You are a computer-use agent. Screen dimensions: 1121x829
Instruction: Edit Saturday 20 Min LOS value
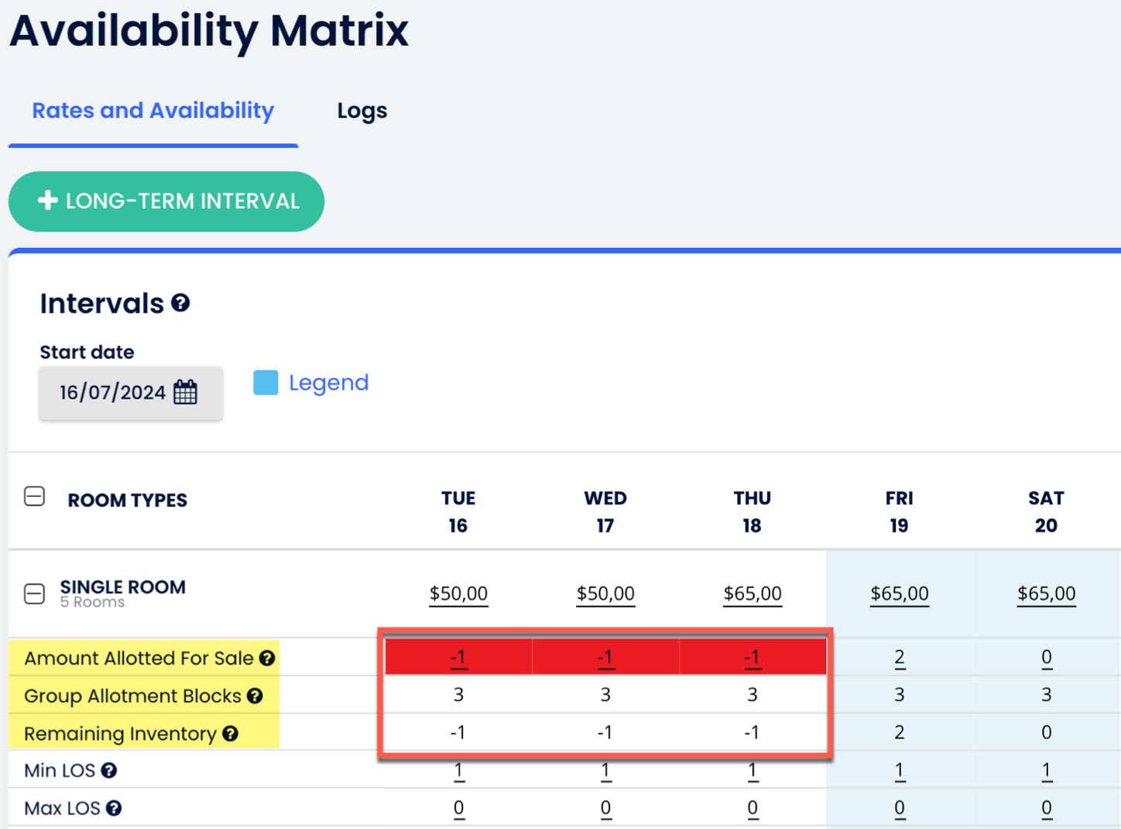(1046, 770)
